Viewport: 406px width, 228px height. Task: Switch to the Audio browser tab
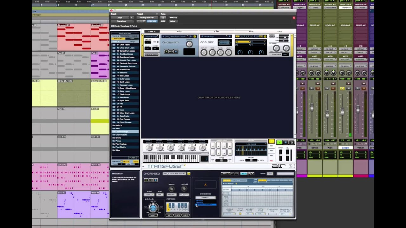pos(134,36)
